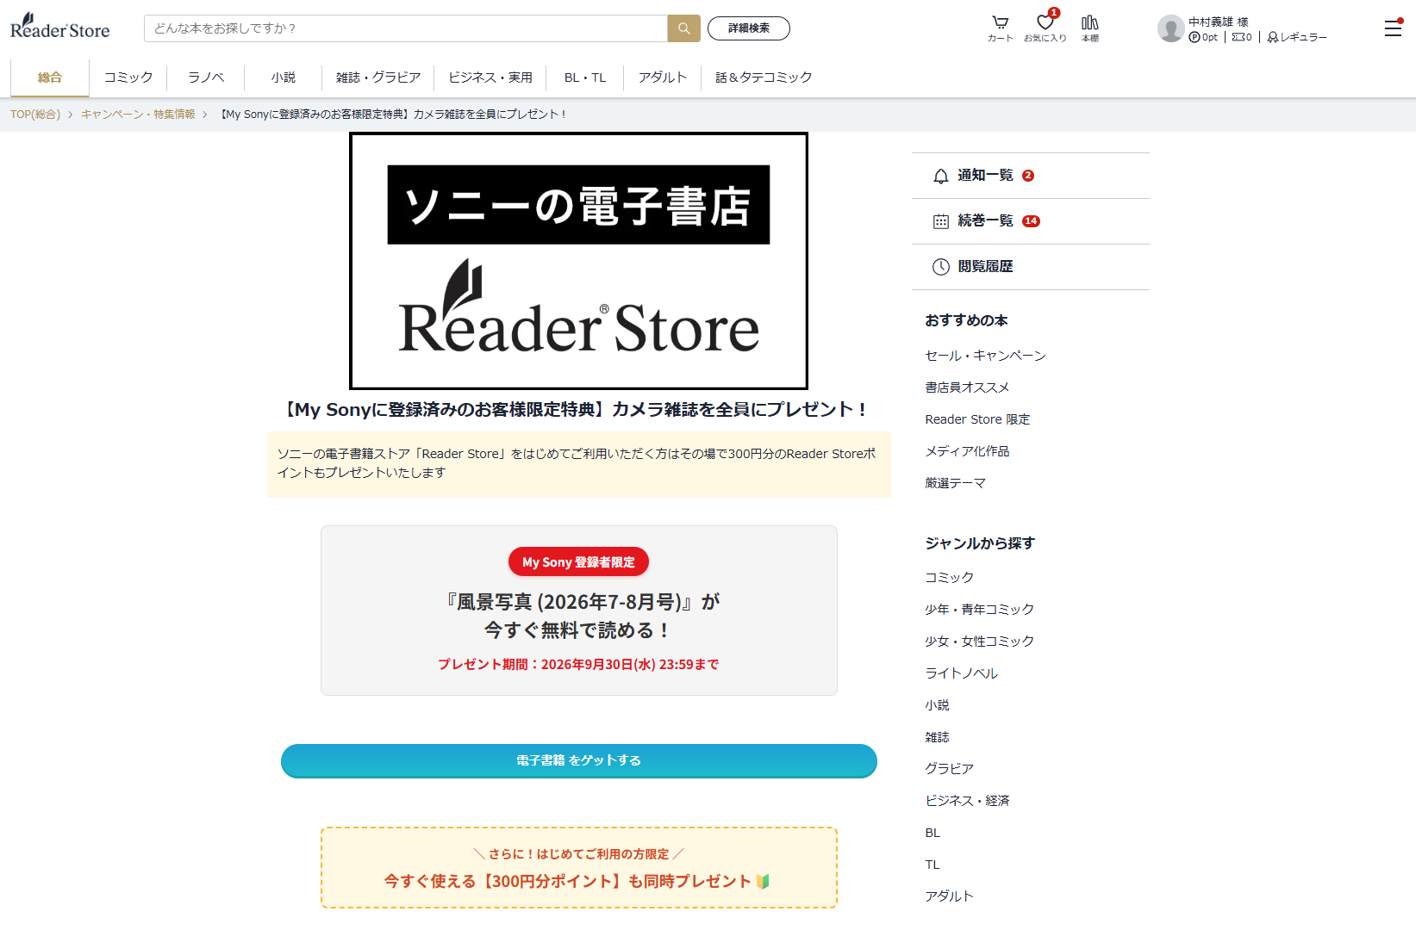Click 厳選テーマ link
The height and width of the screenshot is (930, 1416).
click(x=955, y=483)
